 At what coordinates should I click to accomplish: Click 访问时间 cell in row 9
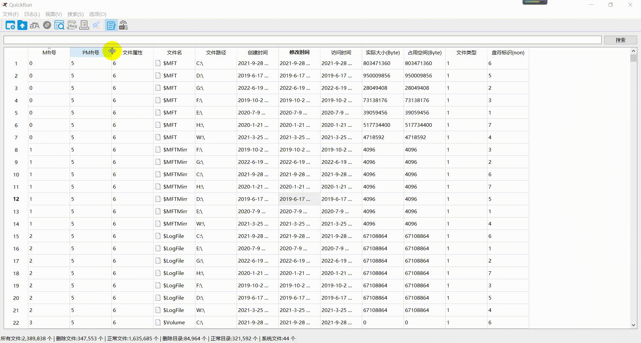pos(341,162)
